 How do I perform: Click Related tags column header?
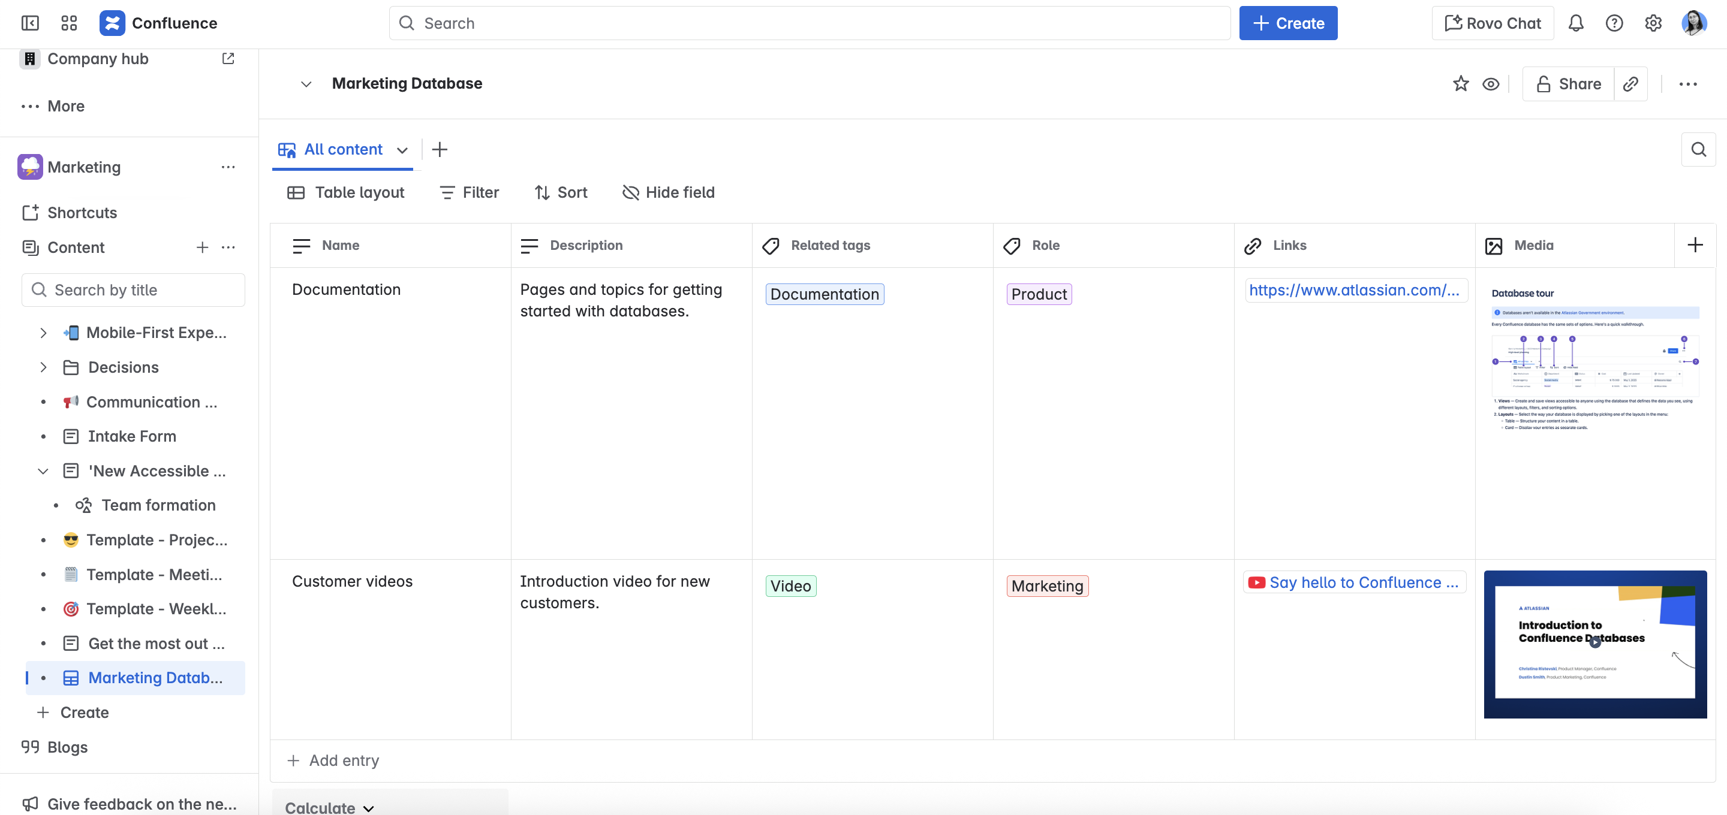pyautogui.click(x=872, y=245)
